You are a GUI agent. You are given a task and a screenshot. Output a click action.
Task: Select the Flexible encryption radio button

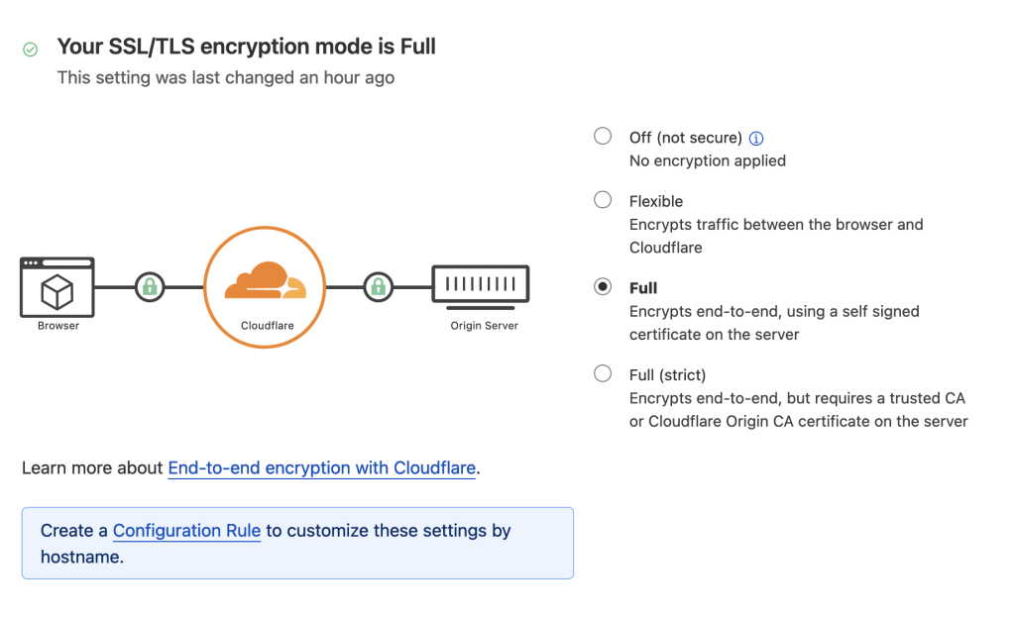click(x=603, y=200)
